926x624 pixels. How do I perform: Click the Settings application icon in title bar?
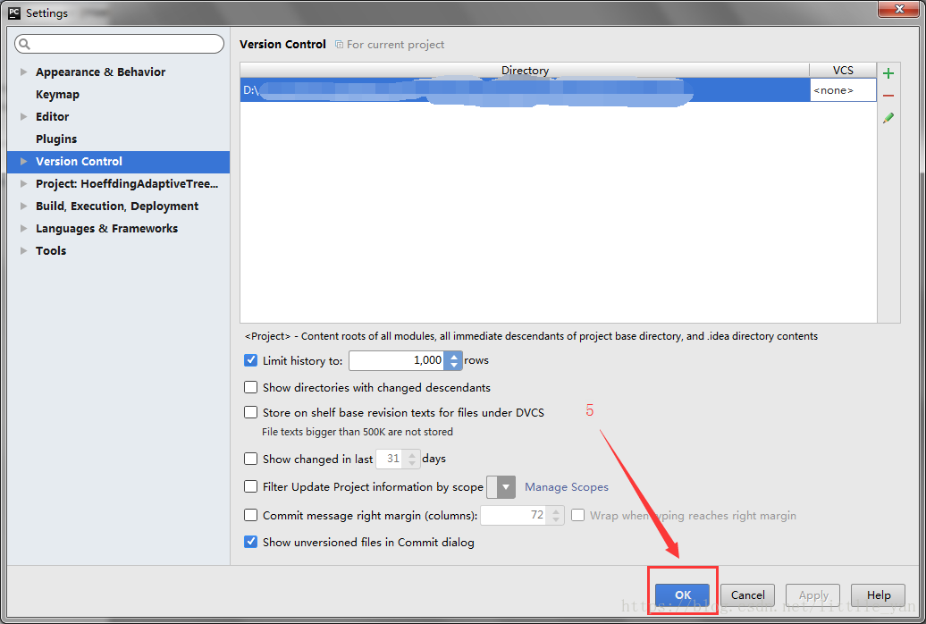(13, 13)
